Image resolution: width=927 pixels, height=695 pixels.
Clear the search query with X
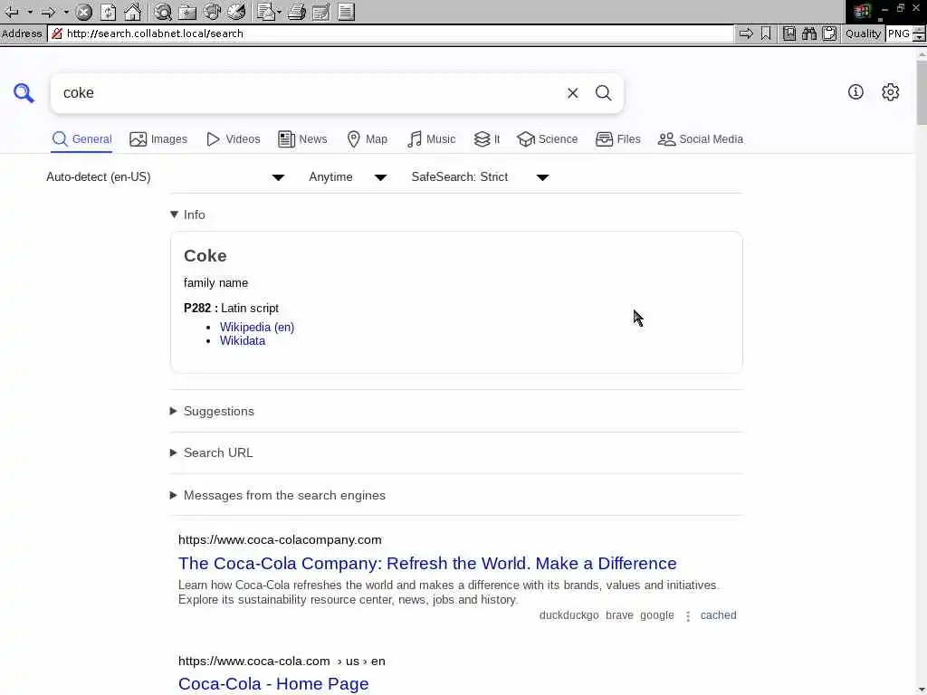[x=572, y=93]
